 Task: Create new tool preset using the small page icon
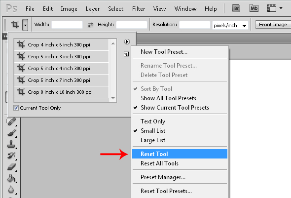point(126,54)
